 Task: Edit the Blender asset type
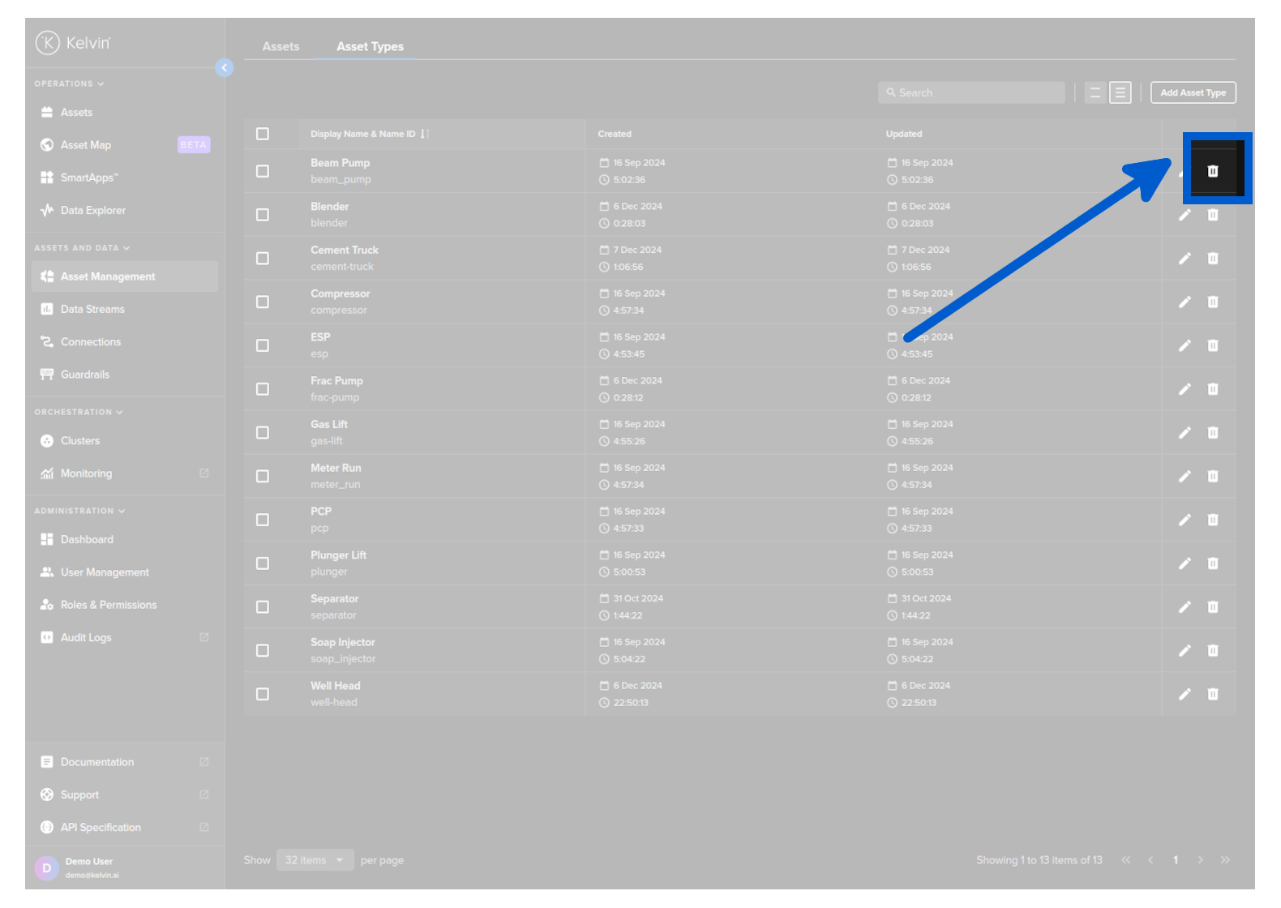(1185, 215)
